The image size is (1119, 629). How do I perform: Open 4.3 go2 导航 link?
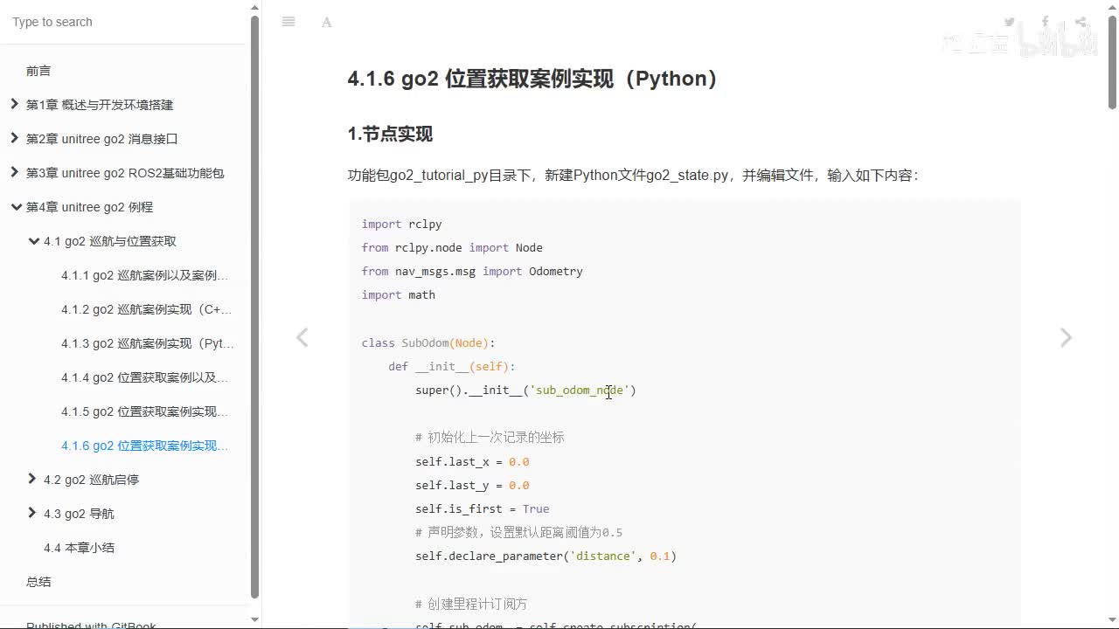79,514
